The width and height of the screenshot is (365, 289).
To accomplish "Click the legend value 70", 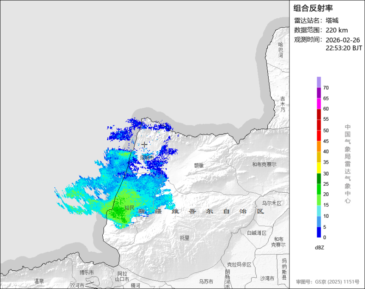I will [326, 88].
